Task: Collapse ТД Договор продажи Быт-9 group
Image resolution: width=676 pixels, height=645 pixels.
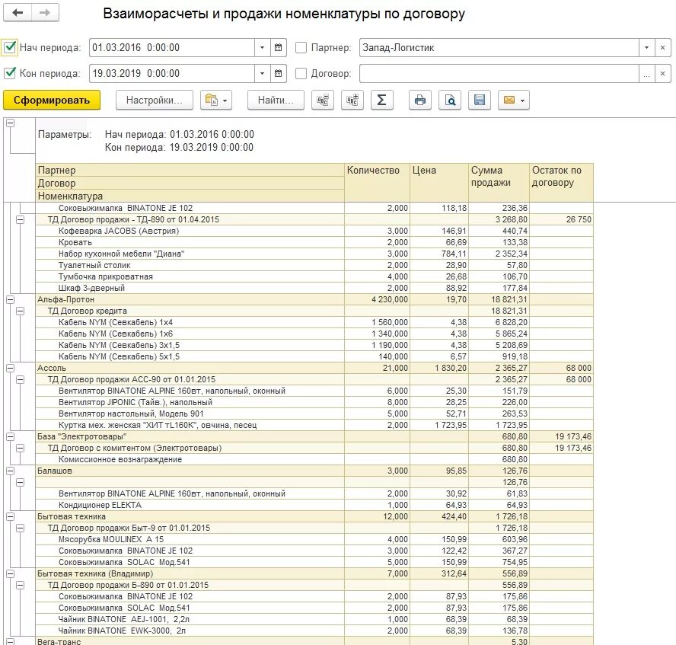Action: [x=20, y=528]
